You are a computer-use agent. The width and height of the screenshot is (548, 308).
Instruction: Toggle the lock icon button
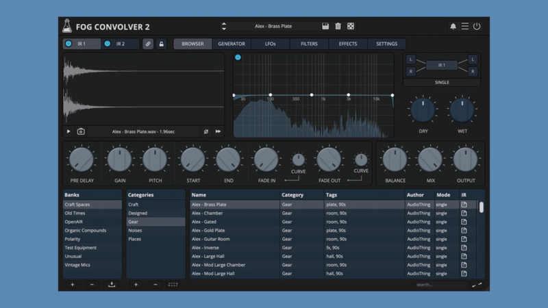(162, 44)
